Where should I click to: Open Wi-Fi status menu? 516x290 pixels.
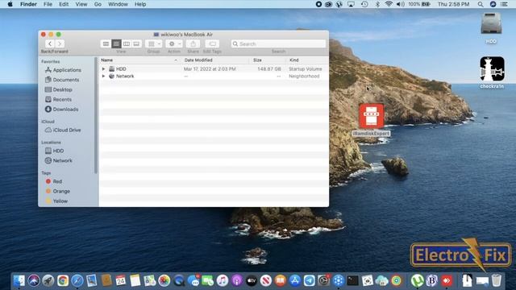[x=389, y=4]
